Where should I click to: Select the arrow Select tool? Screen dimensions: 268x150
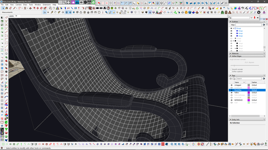(3, 8)
